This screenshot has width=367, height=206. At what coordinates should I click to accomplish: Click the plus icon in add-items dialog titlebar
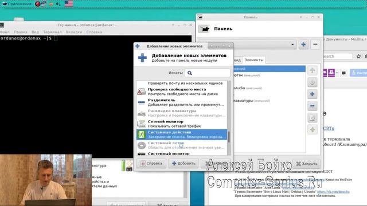click(x=138, y=46)
